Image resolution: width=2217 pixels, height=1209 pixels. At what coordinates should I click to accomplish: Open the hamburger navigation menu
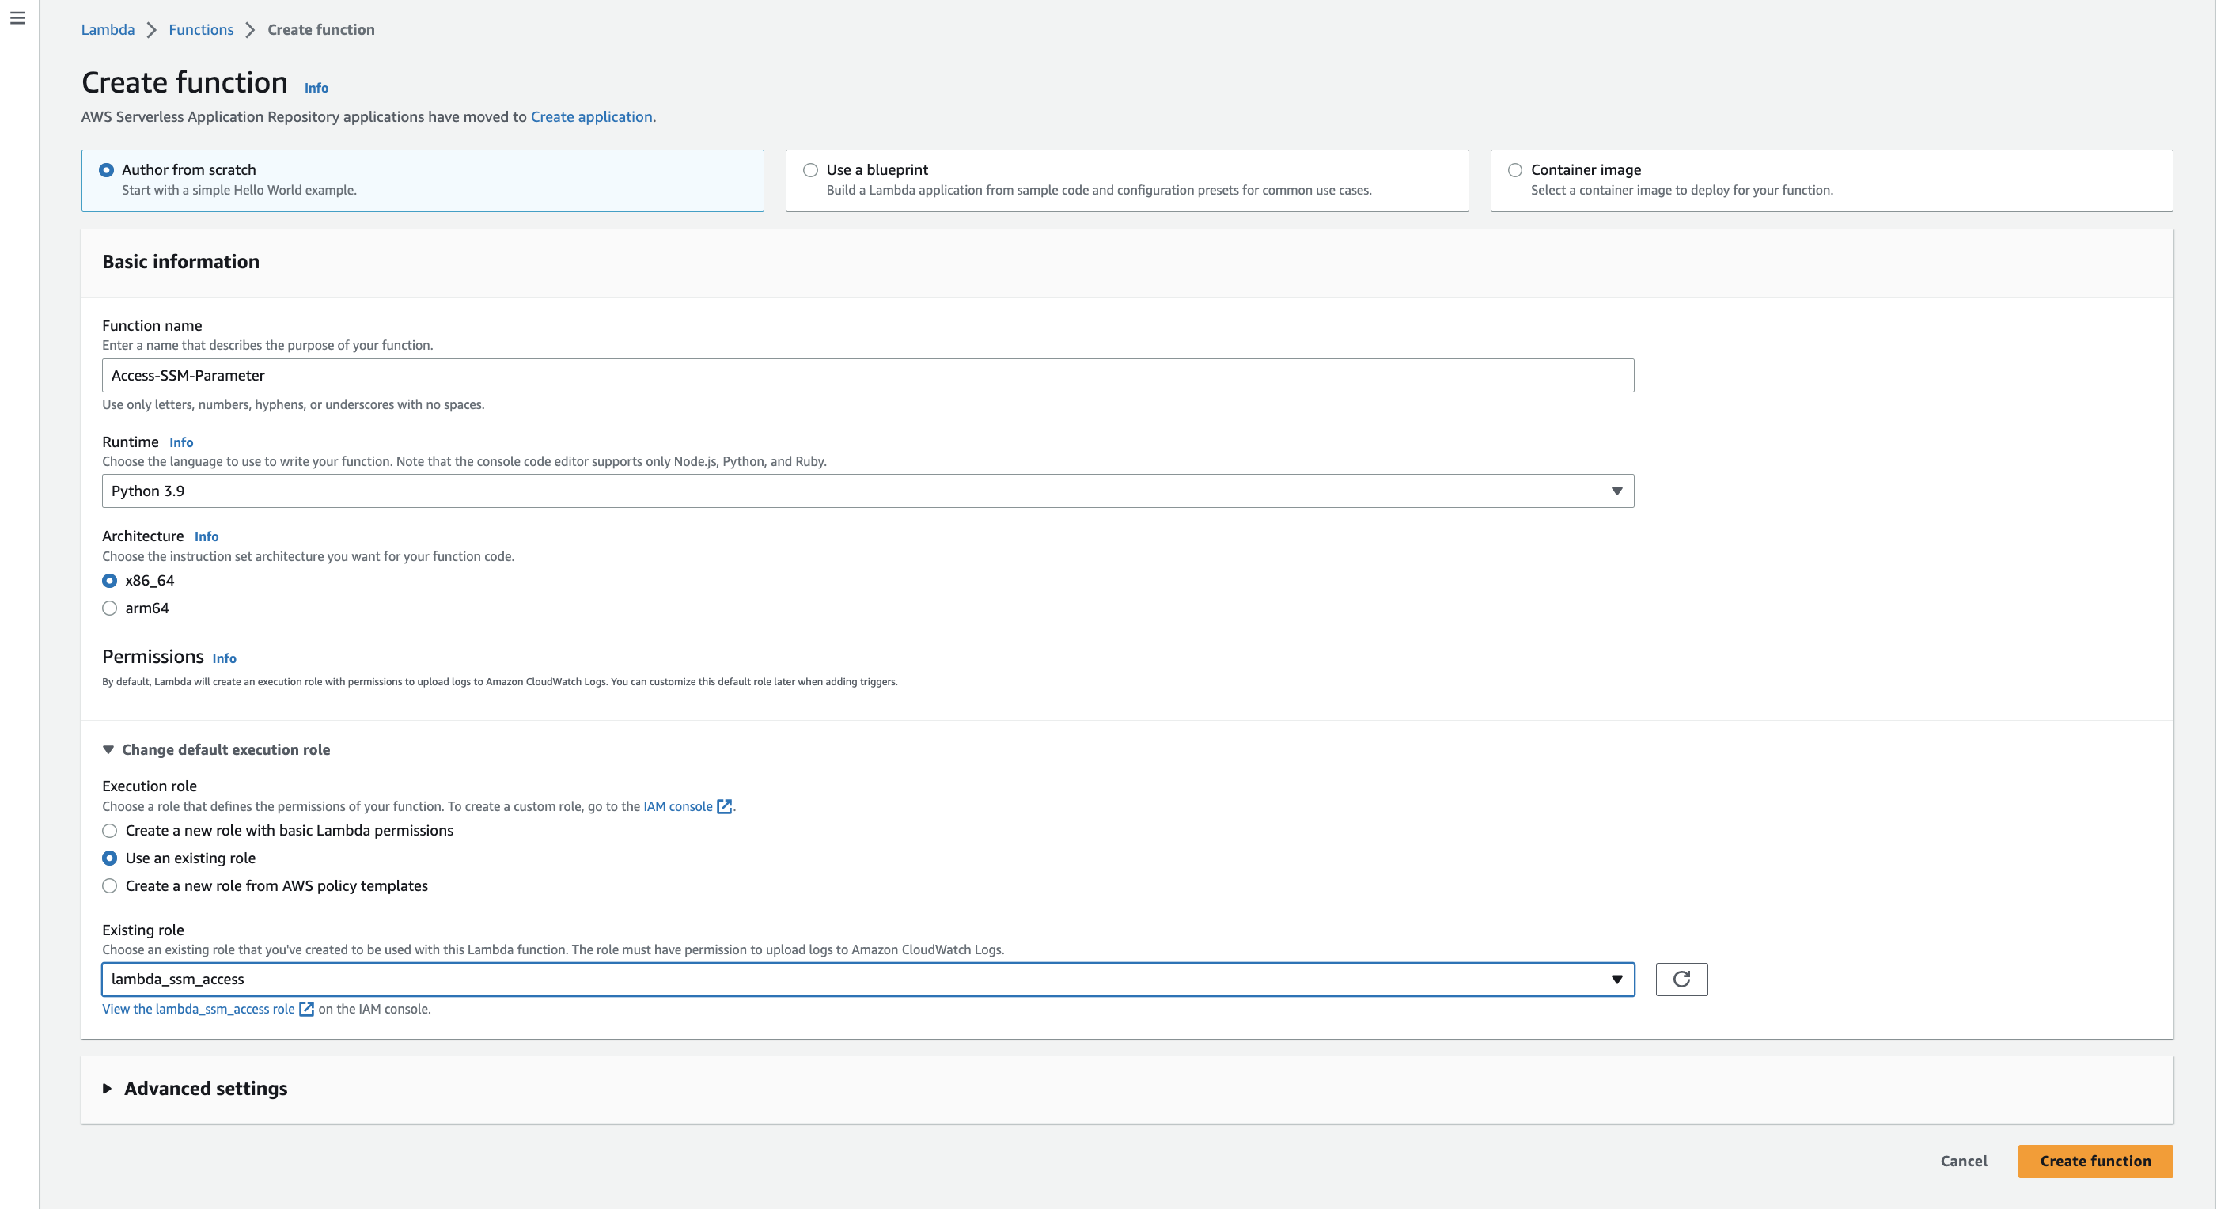pyautogui.click(x=17, y=18)
